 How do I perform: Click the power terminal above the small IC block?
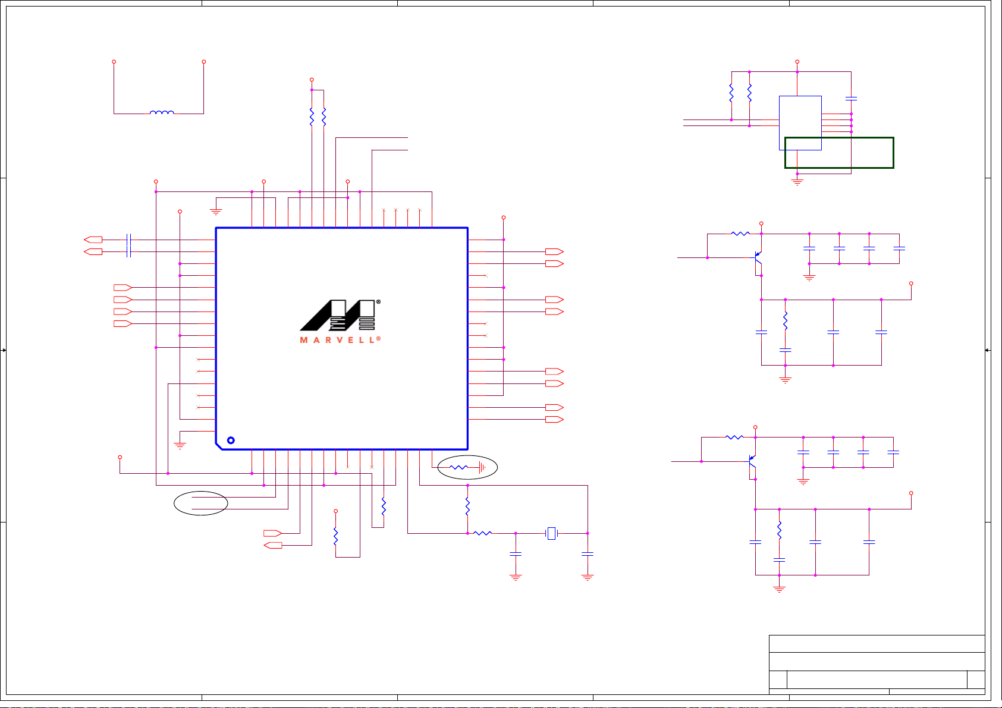point(797,62)
